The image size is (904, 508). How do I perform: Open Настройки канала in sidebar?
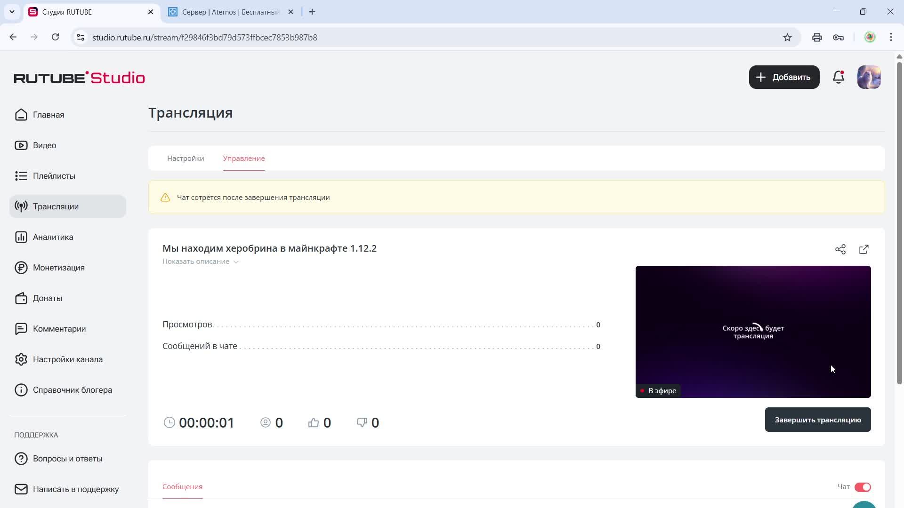[67, 359]
